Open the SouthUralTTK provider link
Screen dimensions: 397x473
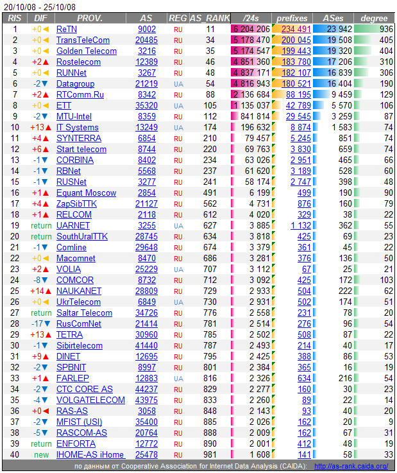(x=82, y=236)
